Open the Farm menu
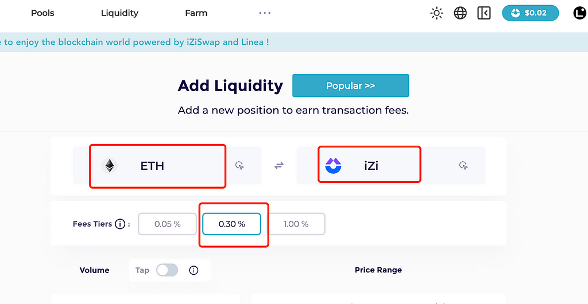Viewport: 588px width, 304px height. tap(196, 13)
